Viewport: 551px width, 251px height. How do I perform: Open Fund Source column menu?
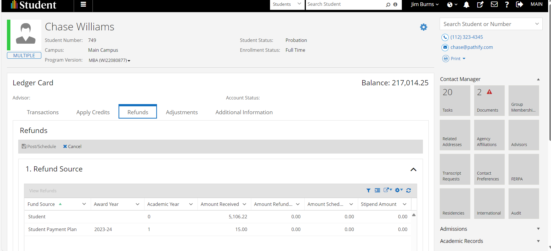(x=84, y=204)
